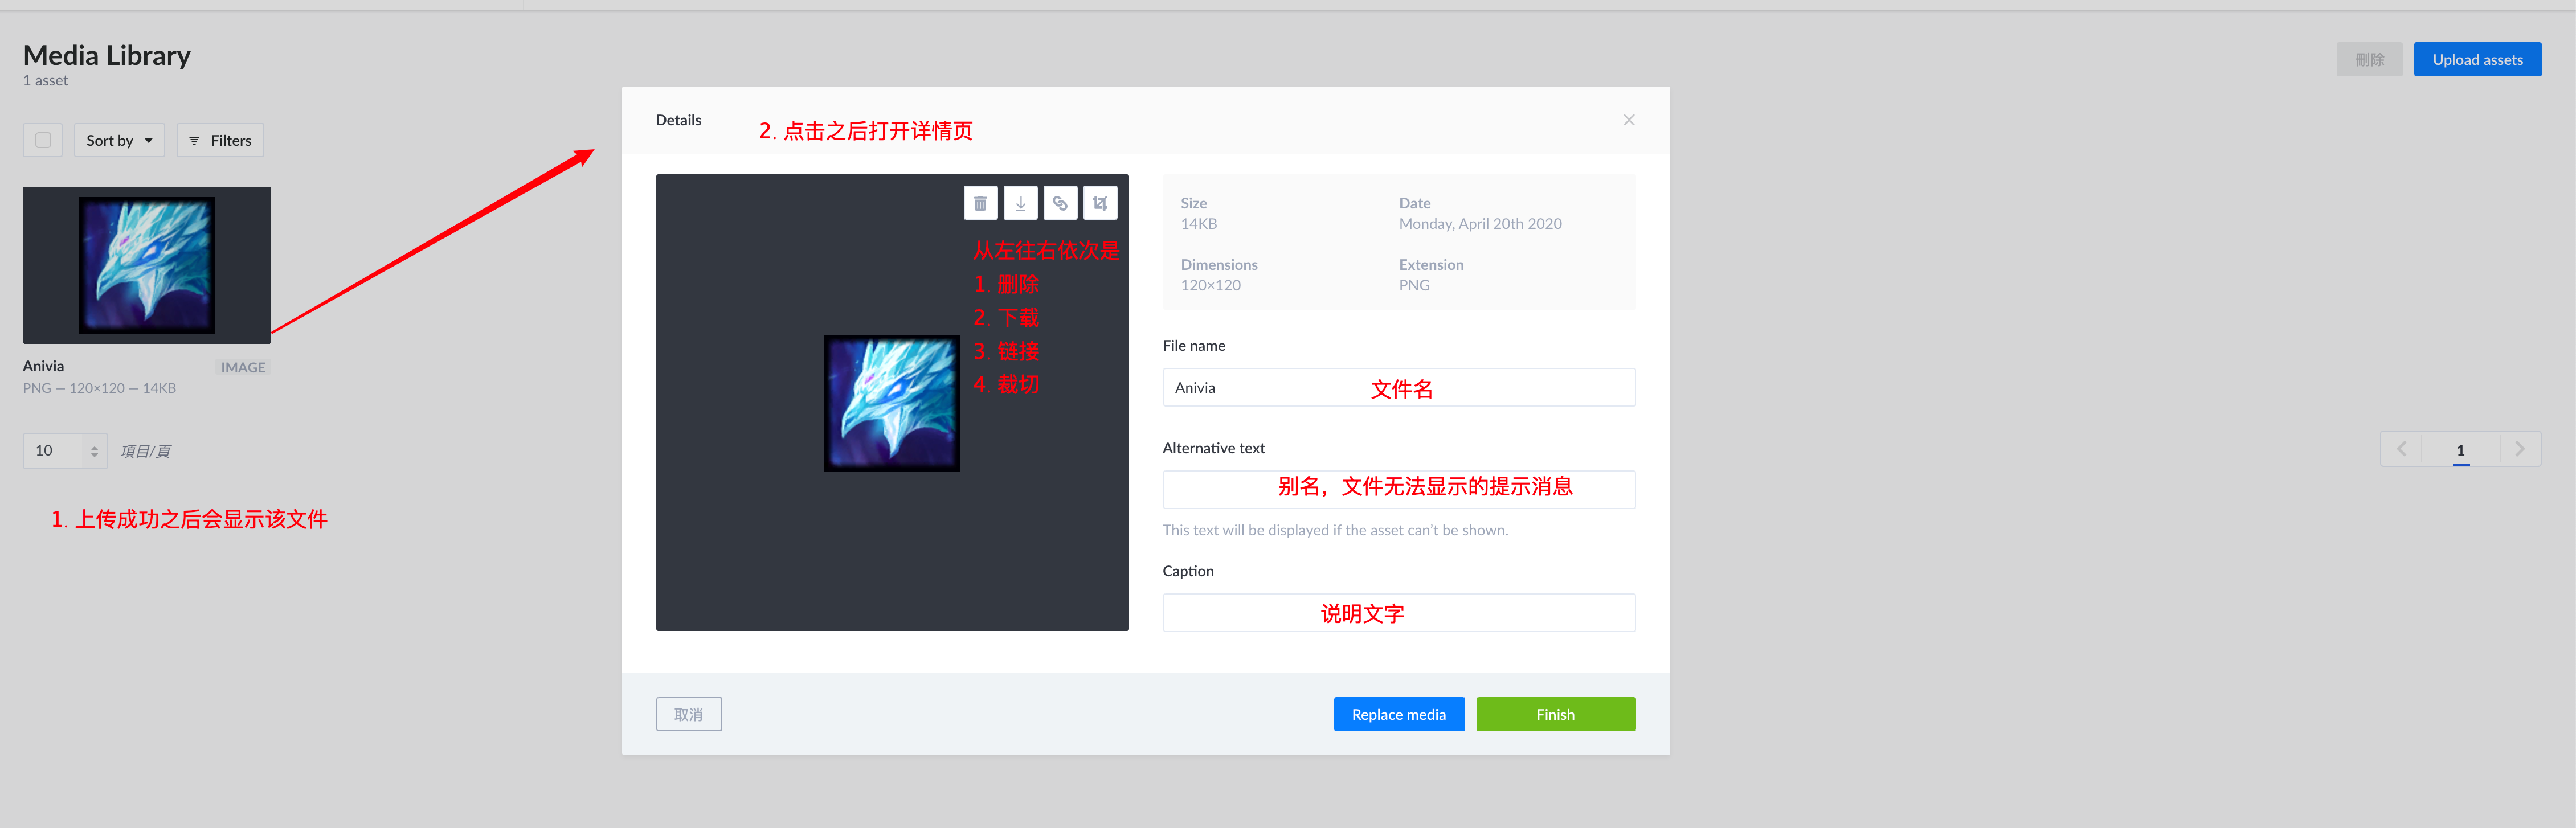Open the crop tool icon
The height and width of the screenshot is (828, 2576).
1100,203
